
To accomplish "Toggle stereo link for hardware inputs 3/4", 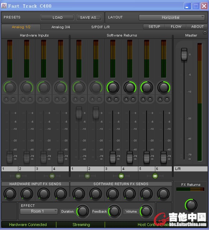I will 52,176.
